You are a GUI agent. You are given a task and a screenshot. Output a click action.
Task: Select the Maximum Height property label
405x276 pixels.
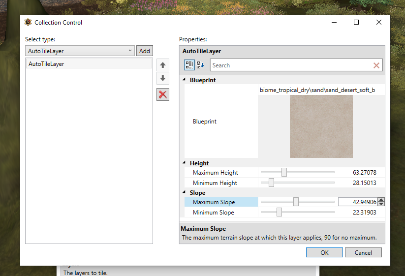point(215,173)
